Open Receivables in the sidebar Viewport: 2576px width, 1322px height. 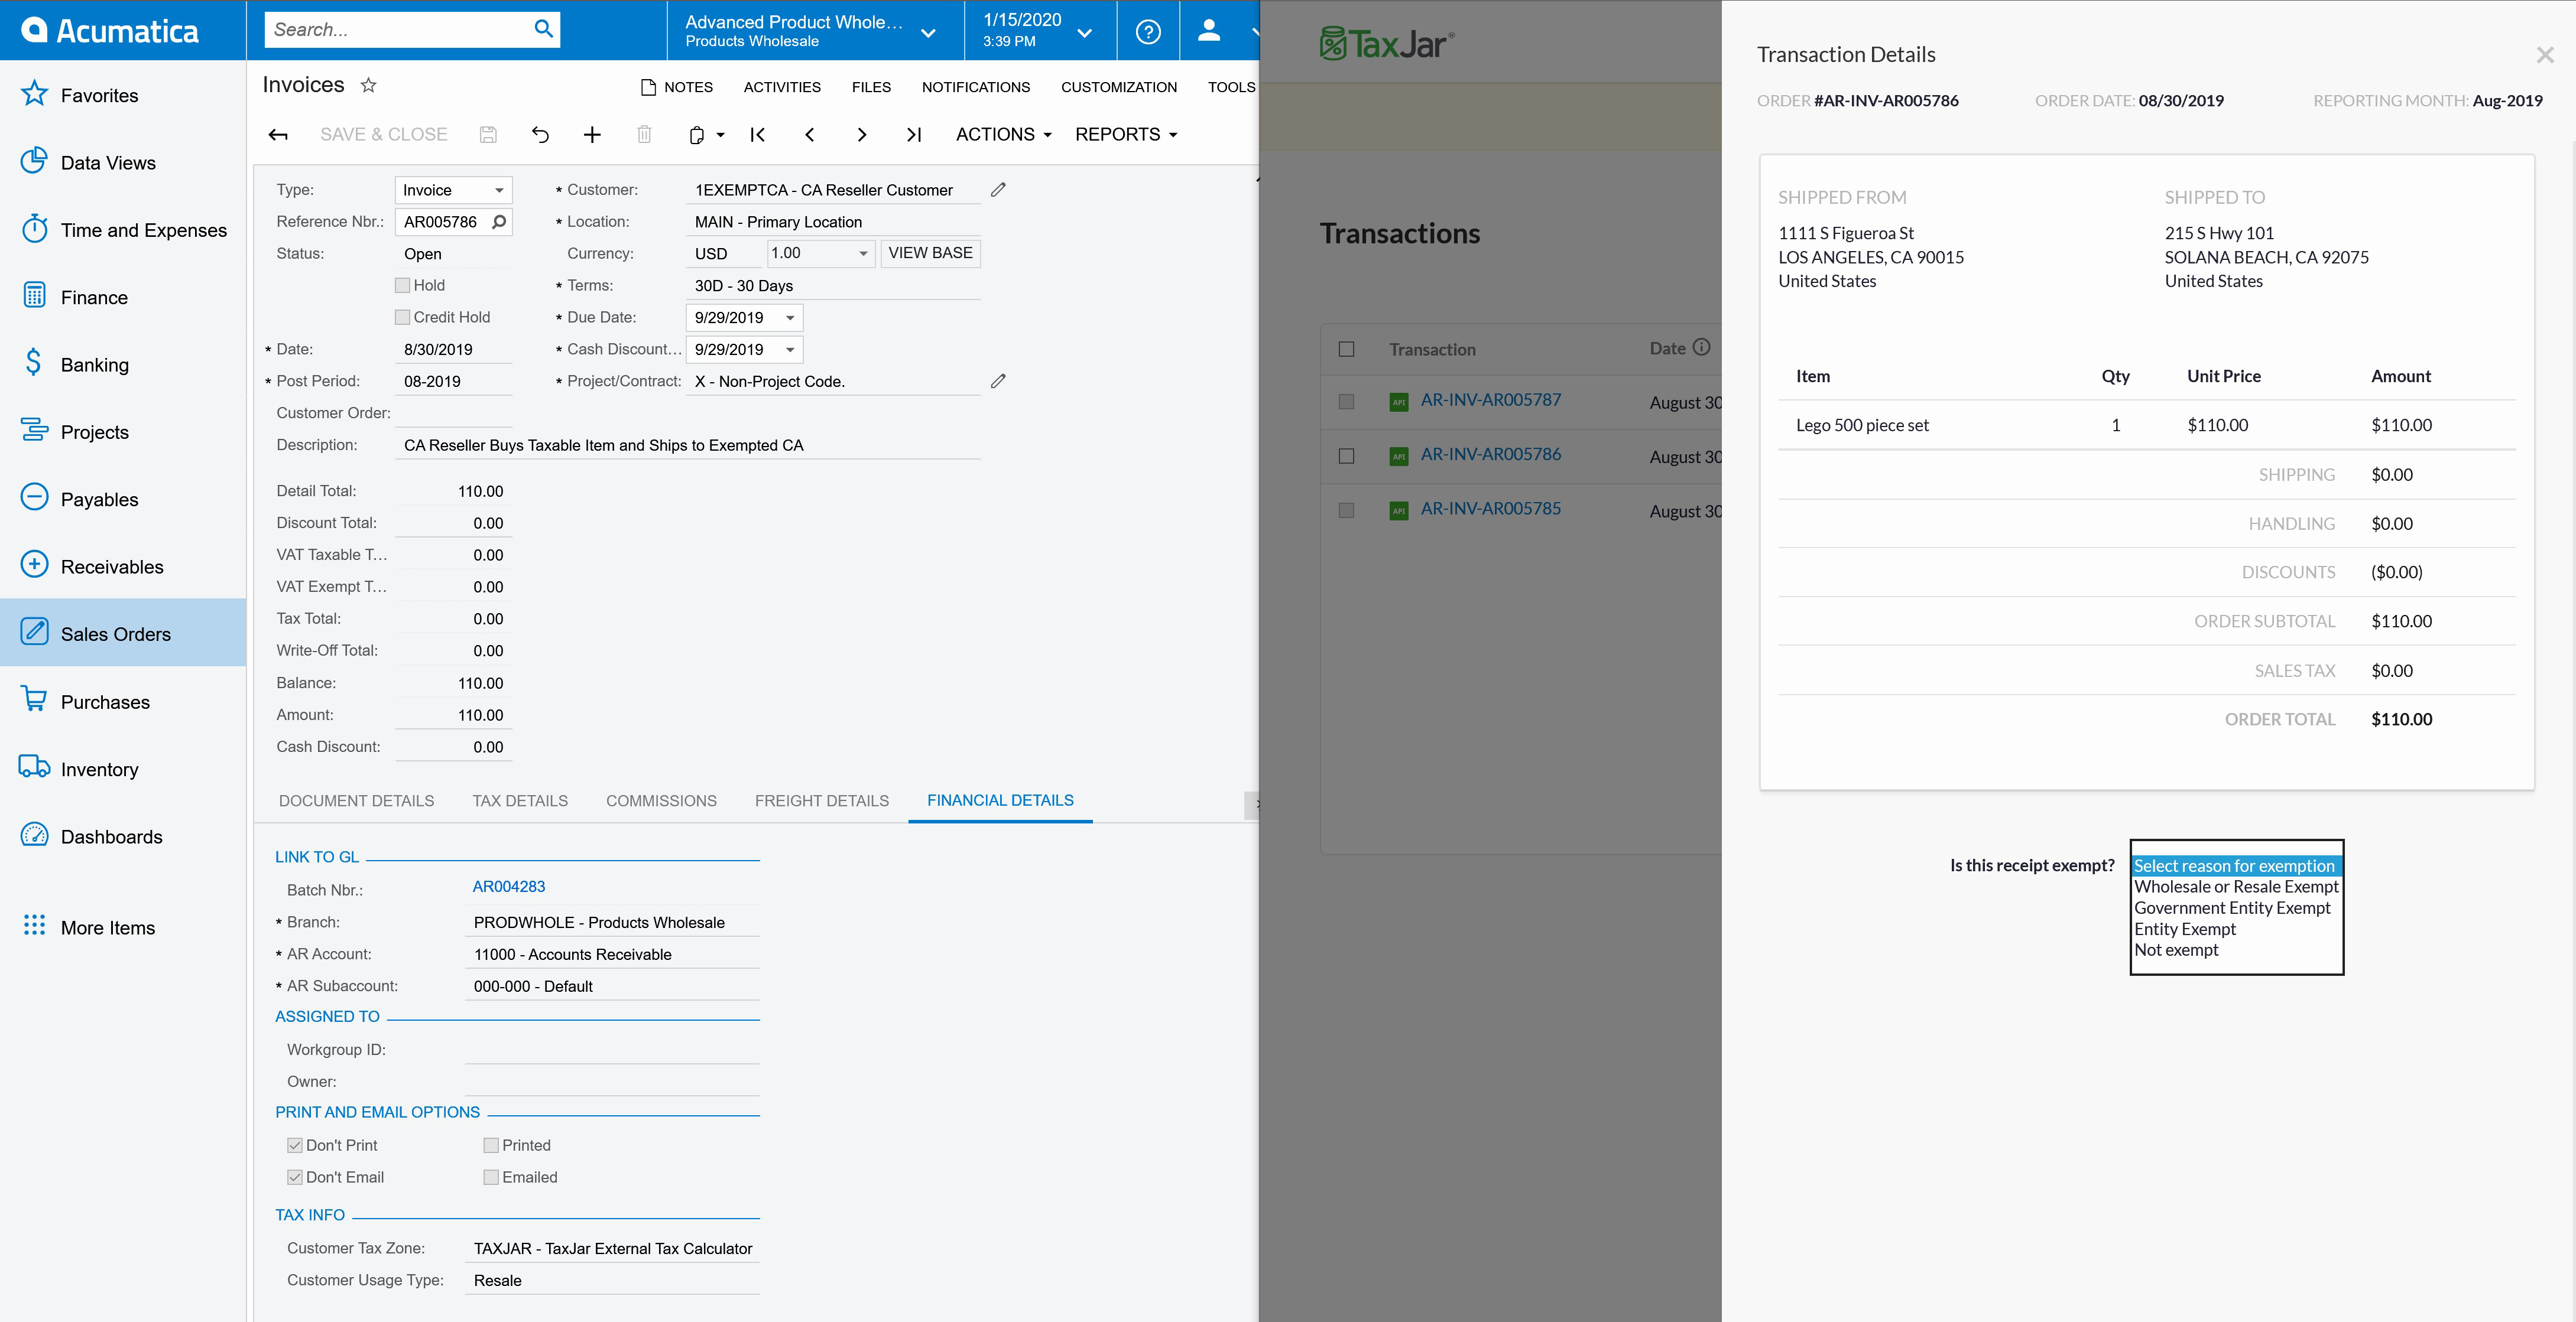point(111,566)
